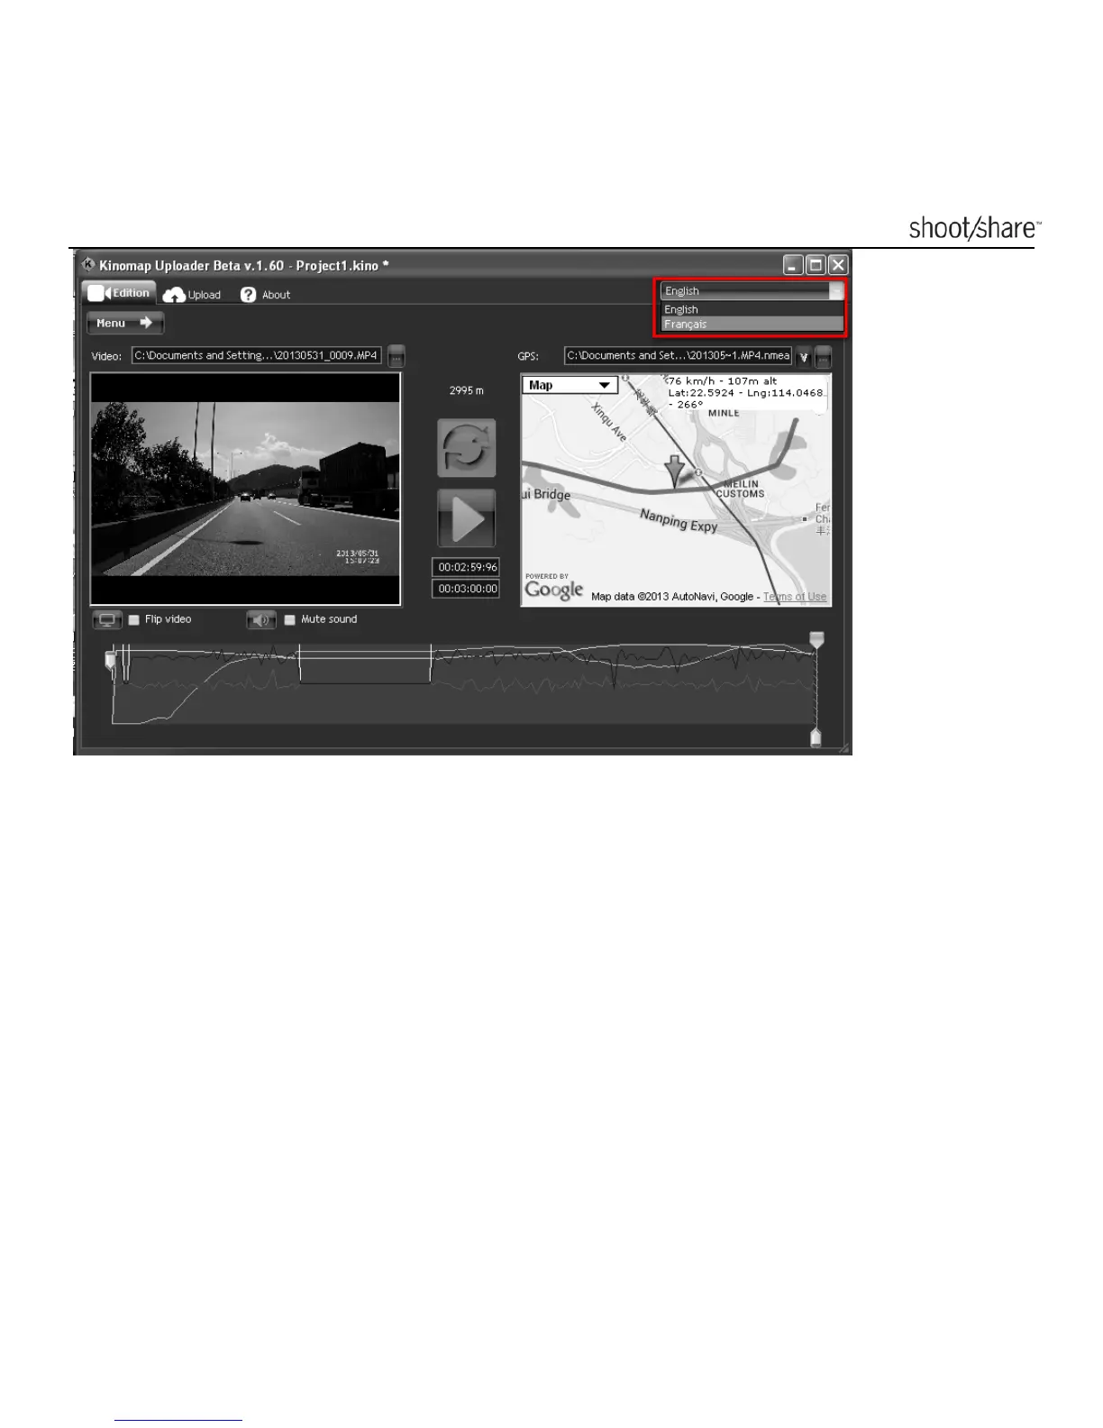The height and width of the screenshot is (1428, 1103).
Task: Open the Terms of Use map link
Action: pyautogui.click(x=795, y=597)
